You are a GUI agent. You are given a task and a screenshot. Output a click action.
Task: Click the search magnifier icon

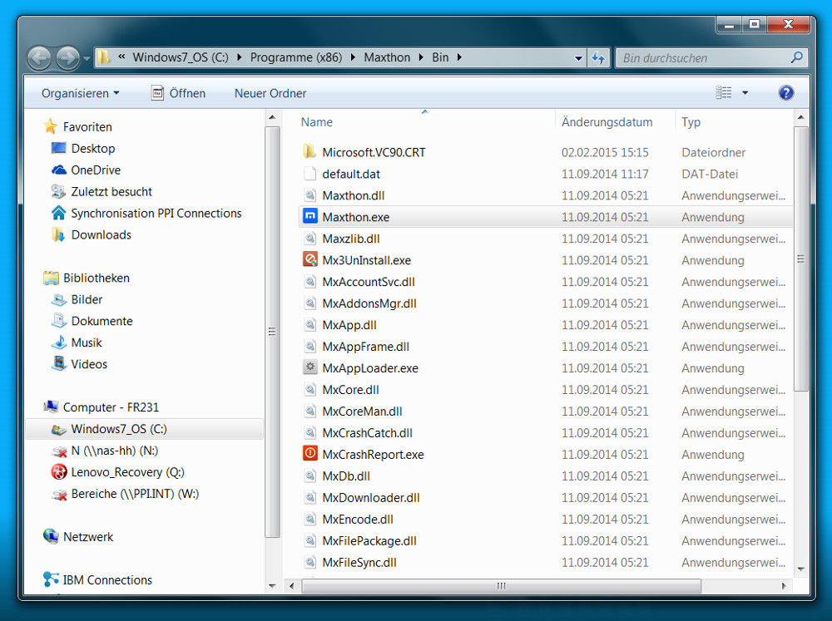(796, 57)
